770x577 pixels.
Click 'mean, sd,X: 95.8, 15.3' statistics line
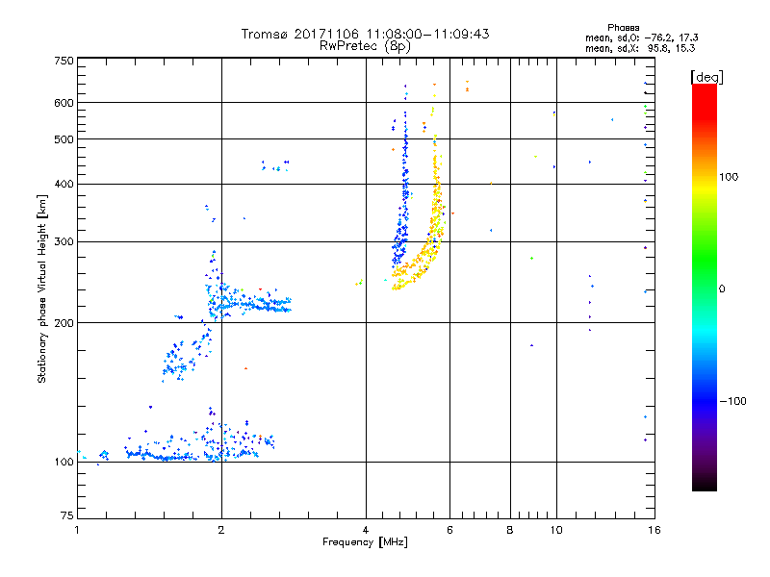point(640,48)
